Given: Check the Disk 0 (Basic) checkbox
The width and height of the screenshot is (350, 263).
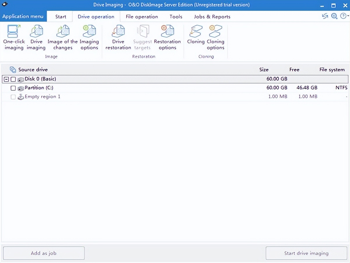Looking at the screenshot, I should [13, 79].
